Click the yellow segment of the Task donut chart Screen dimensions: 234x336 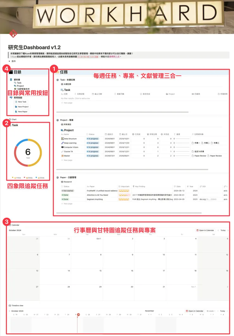40,152
